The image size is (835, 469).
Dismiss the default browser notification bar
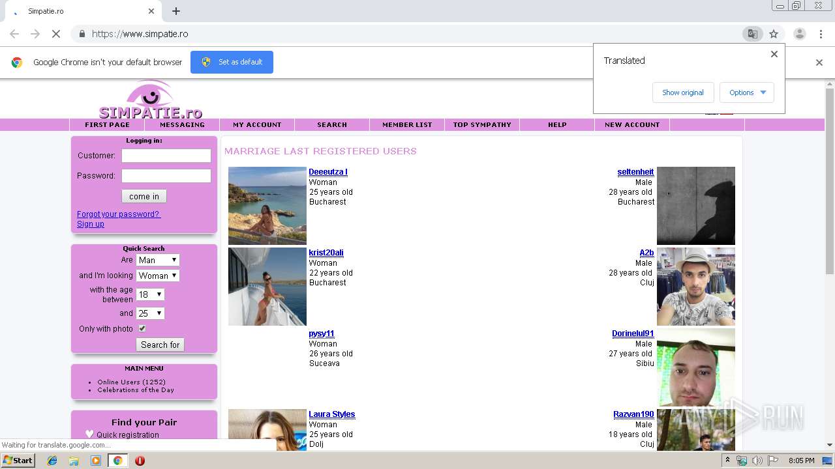tap(819, 63)
